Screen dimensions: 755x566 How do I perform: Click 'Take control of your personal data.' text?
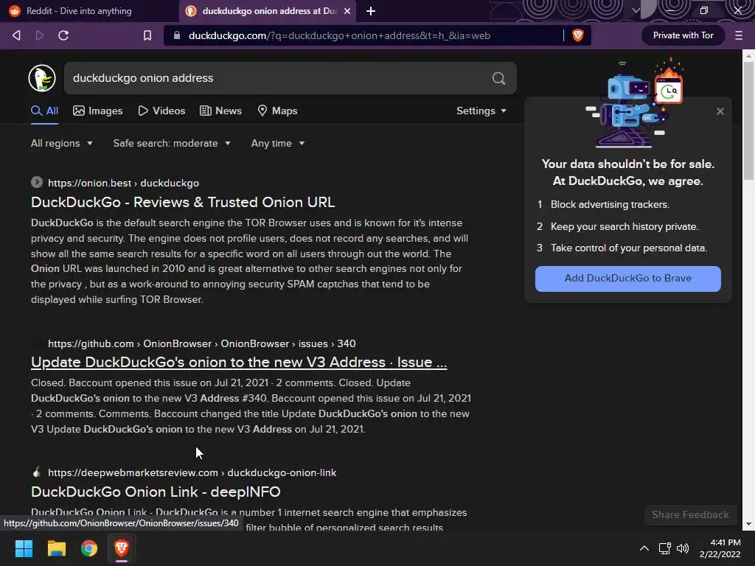coord(629,248)
